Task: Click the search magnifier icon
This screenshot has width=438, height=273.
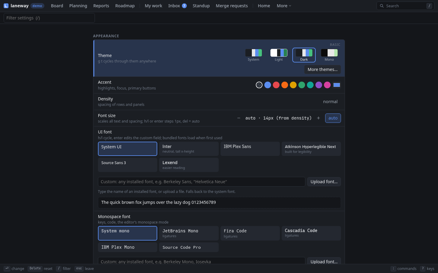Action: 382,6
